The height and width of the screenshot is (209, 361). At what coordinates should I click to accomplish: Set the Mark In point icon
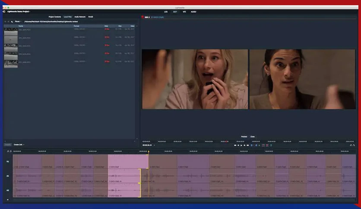(252, 145)
